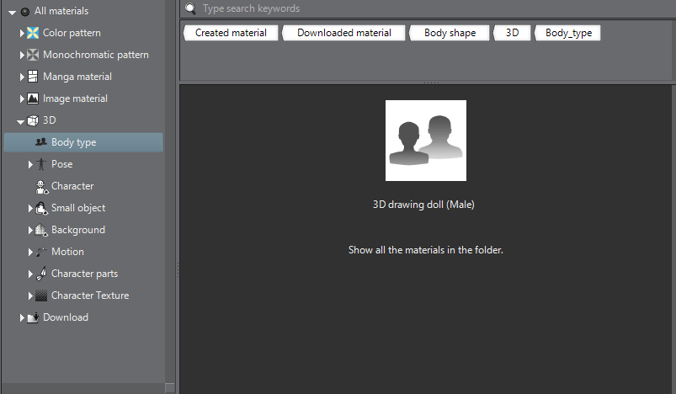Collapse the 3D folder tree
The image size is (676, 394).
pos(20,122)
